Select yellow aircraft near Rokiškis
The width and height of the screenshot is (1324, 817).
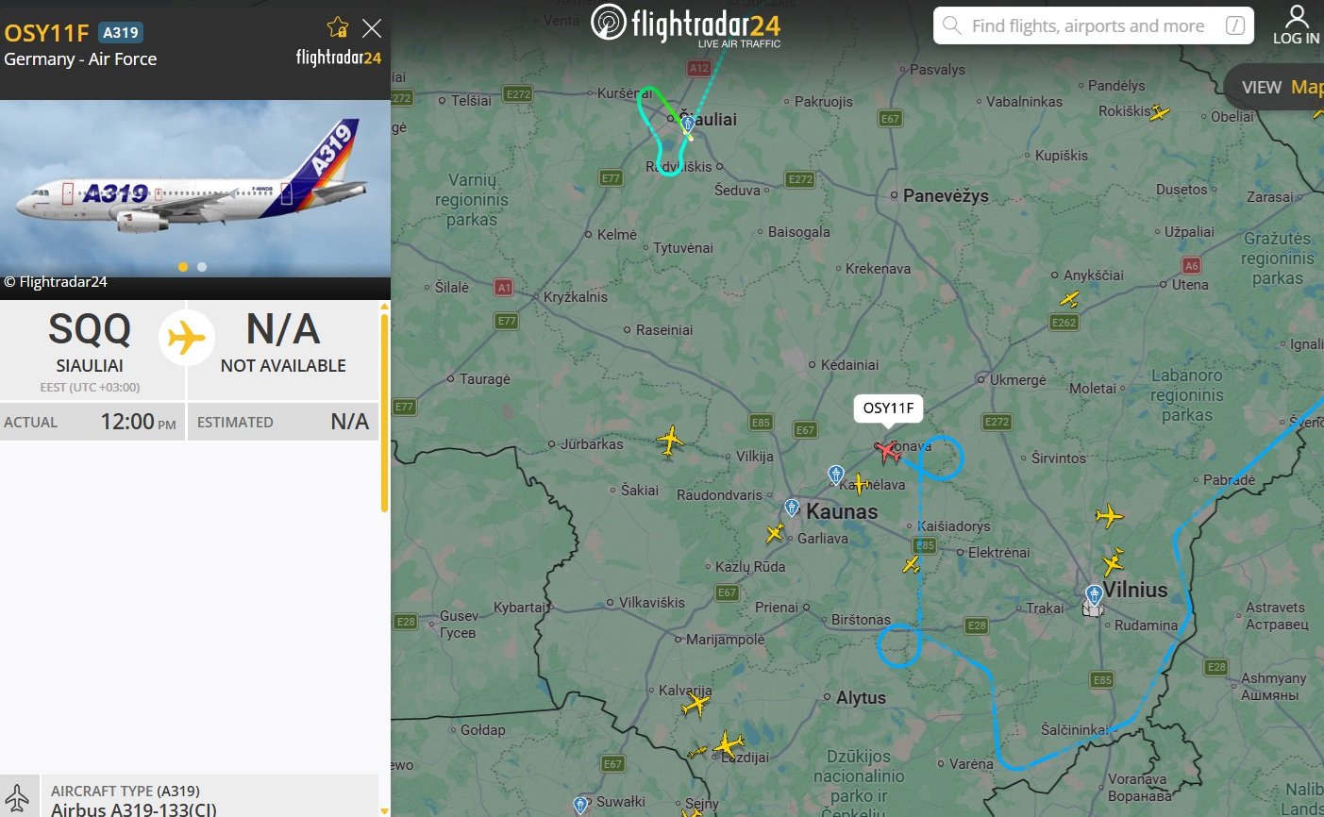(x=1160, y=112)
